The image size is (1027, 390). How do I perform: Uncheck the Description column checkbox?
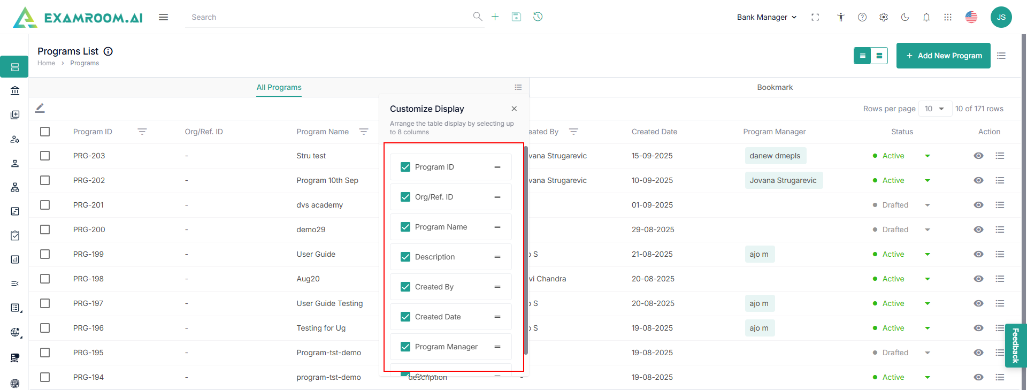405,257
